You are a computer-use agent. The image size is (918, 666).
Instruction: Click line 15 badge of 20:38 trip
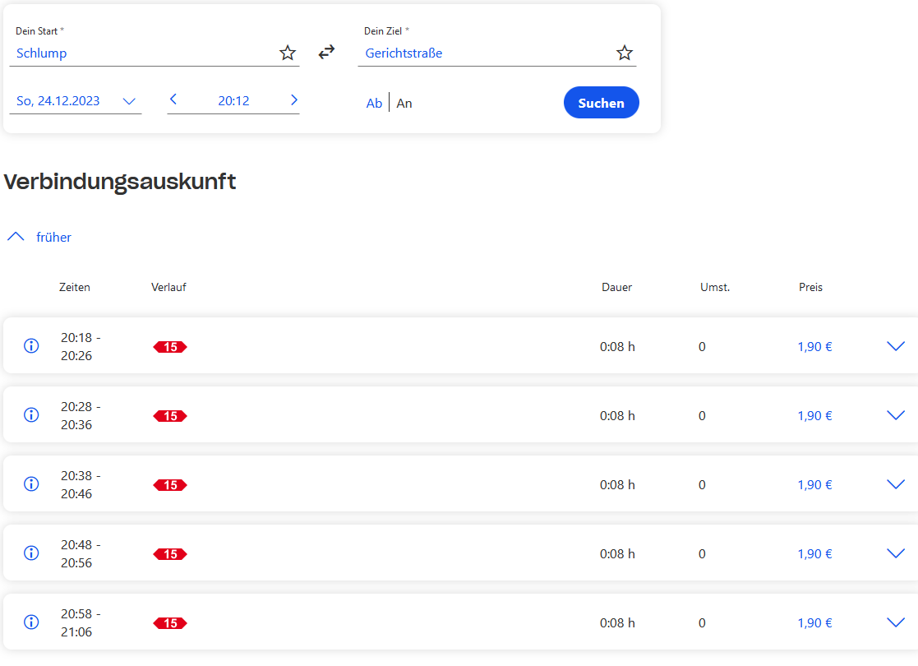click(x=170, y=485)
